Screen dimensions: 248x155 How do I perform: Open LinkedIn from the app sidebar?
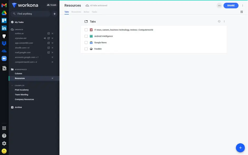pos(4,28)
